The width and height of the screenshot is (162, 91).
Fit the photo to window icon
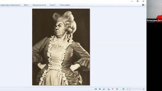pyautogui.click(x=123, y=89)
